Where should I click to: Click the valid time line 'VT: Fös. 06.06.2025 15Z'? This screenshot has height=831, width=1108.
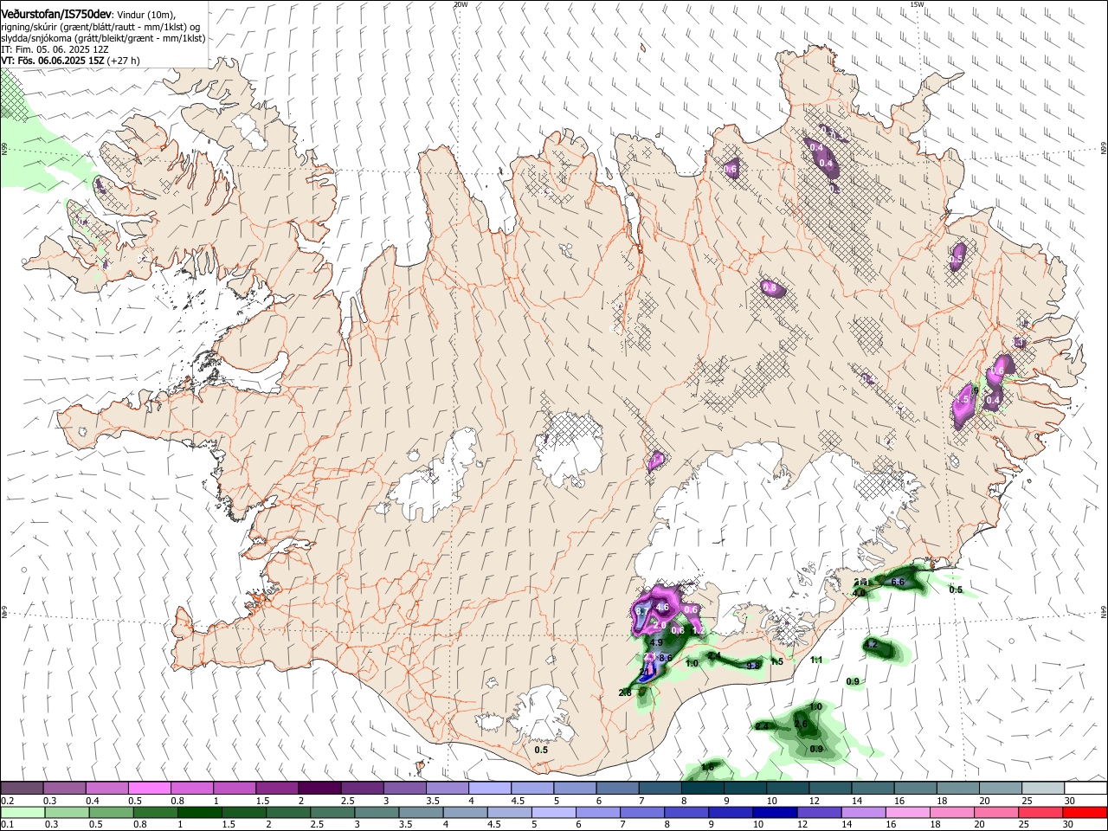click(x=53, y=61)
